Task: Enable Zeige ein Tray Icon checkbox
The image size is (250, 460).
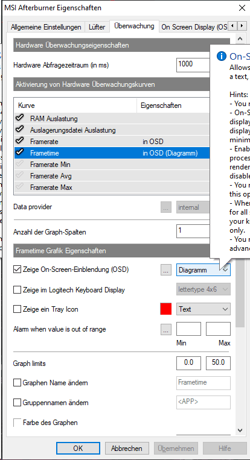Action: (x=18, y=309)
